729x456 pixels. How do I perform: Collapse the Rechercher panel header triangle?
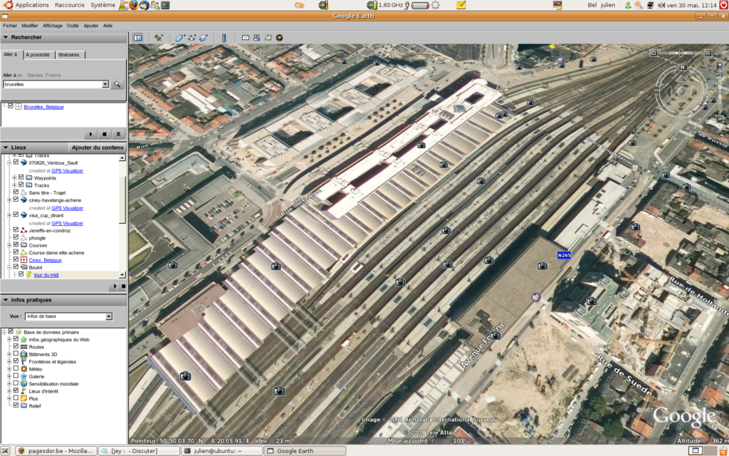[x=6, y=37]
